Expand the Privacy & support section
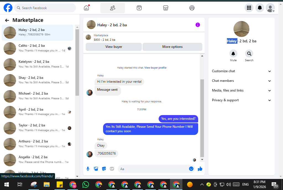 click(x=242, y=100)
